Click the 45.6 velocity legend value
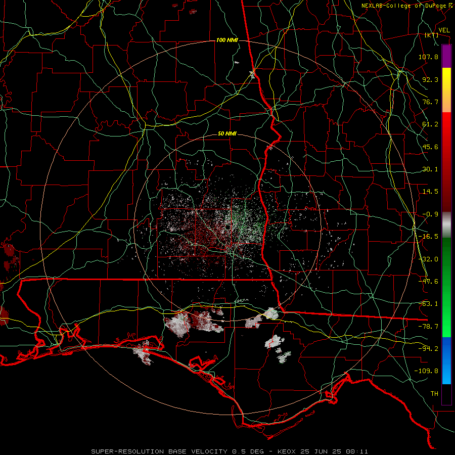The height and width of the screenshot is (455, 455). click(x=430, y=147)
